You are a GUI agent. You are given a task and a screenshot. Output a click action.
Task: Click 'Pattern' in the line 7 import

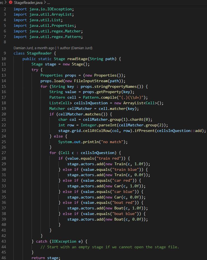pyautogui.click(x=73, y=37)
